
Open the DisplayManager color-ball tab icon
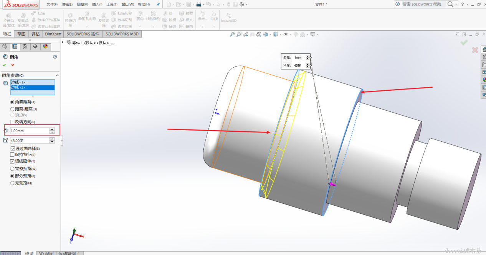point(45,46)
